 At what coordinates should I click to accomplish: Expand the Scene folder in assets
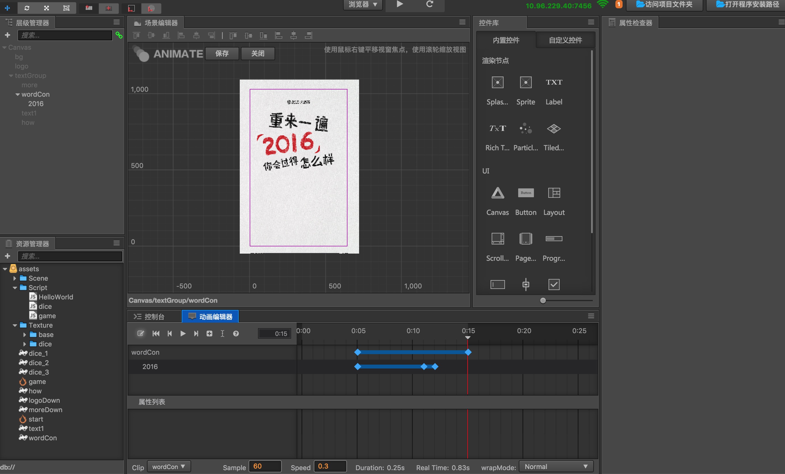[x=15, y=278]
